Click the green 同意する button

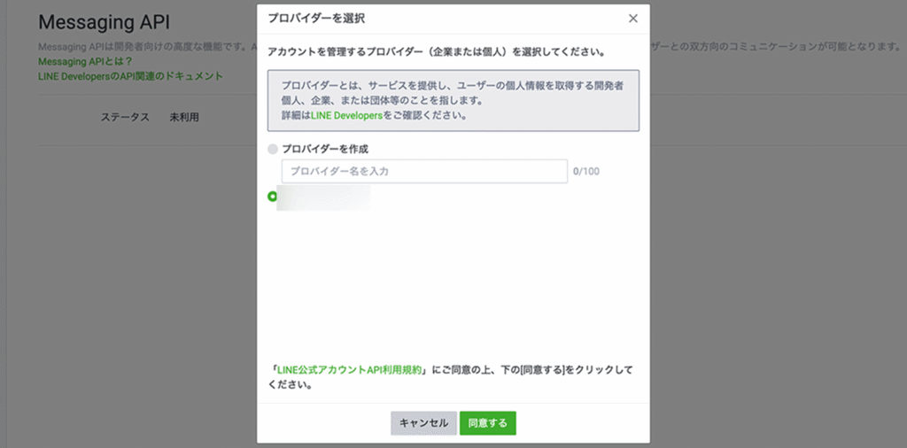pos(488,423)
